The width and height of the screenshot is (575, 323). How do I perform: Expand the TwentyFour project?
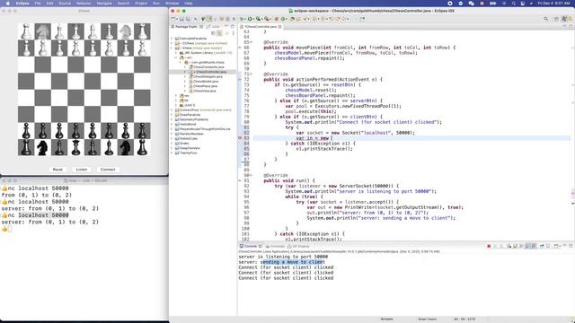(172, 153)
